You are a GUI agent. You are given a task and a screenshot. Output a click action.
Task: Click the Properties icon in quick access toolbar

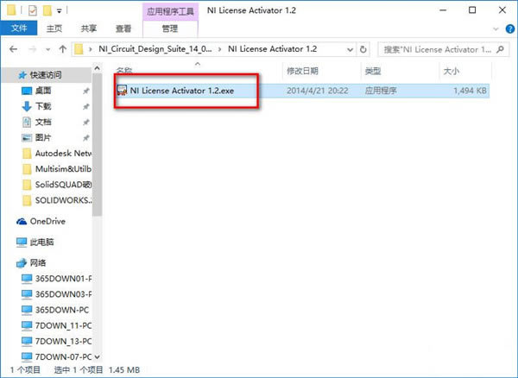(x=33, y=11)
